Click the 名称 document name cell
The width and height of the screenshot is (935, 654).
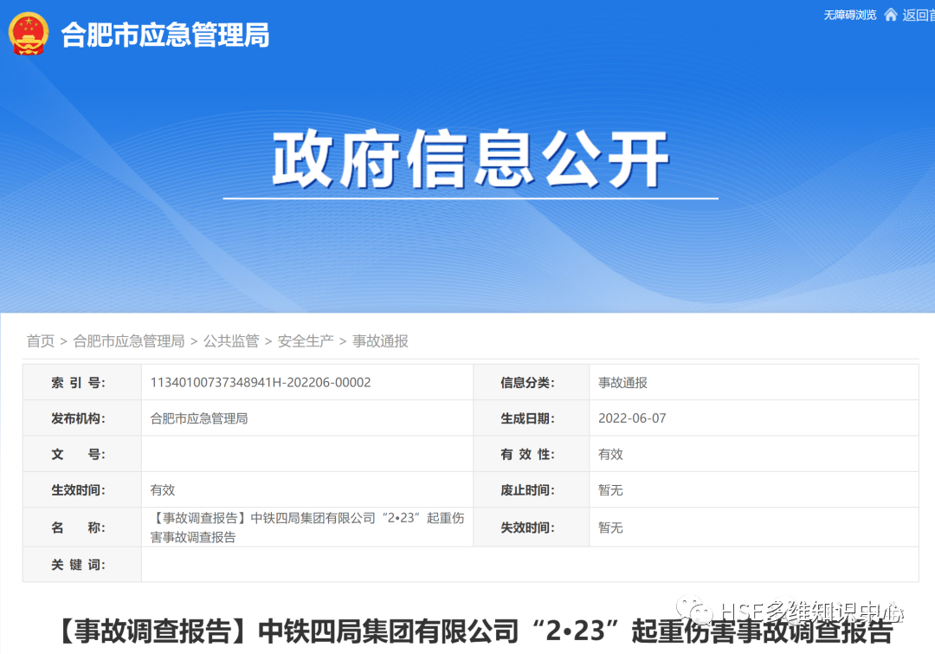coord(306,527)
